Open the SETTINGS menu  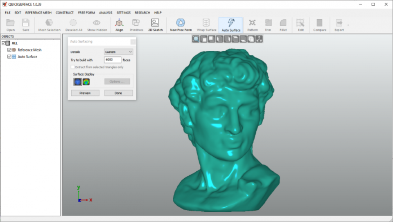pyautogui.click(x=123, y=13)
